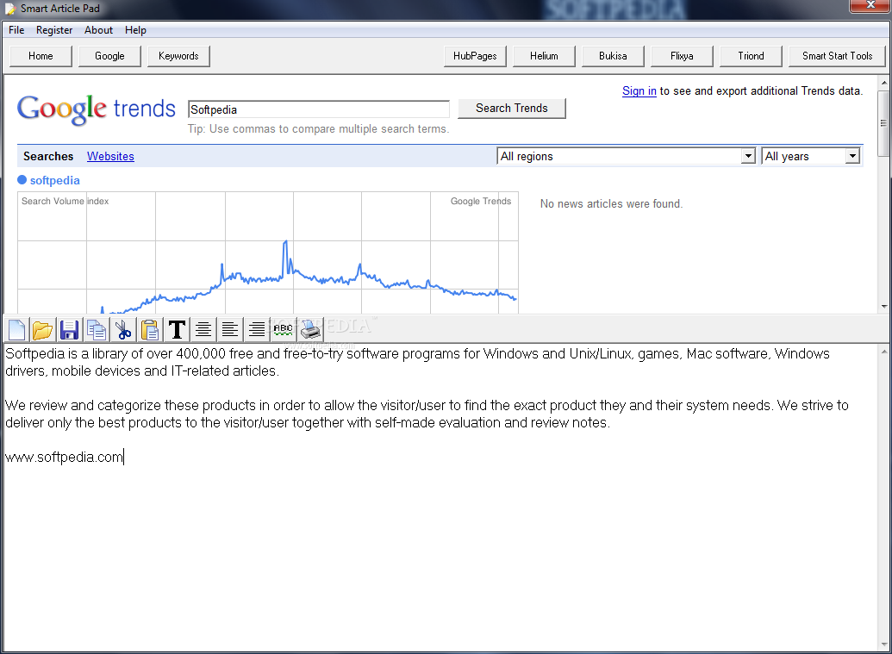Save the article with the floppy disk icon
This screenshot has width=892, height=654.
coord(70,329)
